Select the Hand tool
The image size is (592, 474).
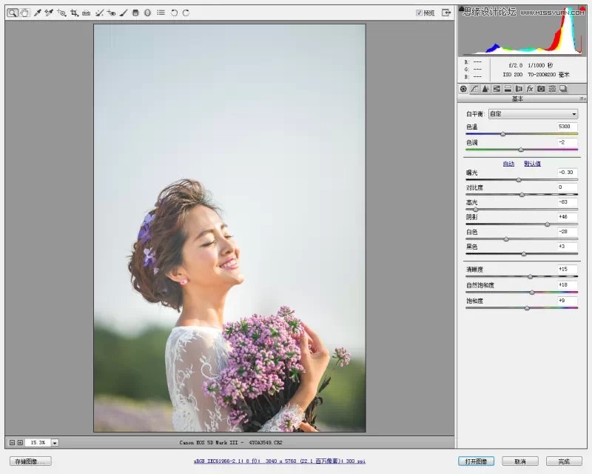[24, 13]
